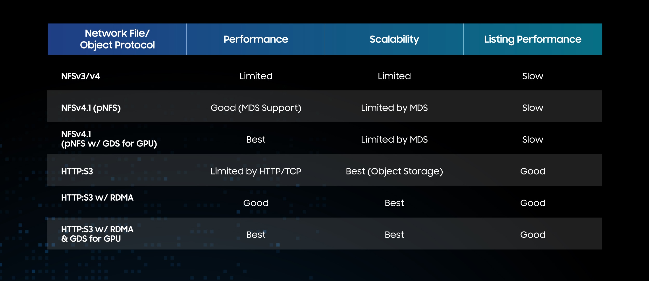Click the Network File/Object Protocol header
Viewport: 649px width, 281px height.
tap(117, 39)
